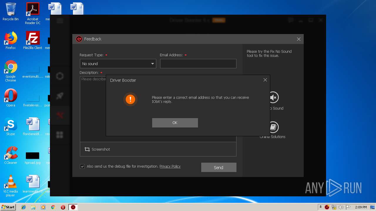
Task: Select the Acrobat Reader DC desktop shortcut
Action: 33,13
